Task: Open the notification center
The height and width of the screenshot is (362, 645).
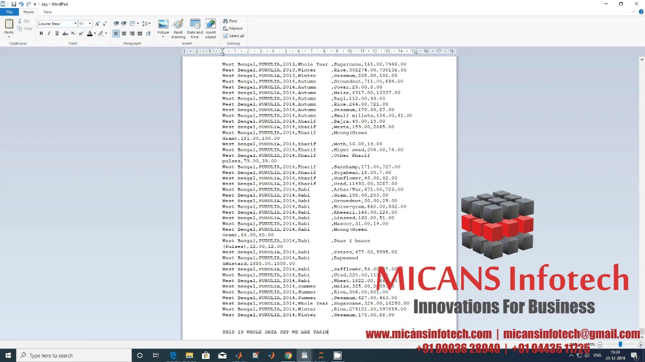Action: pyautogui.click(x=636, y=355)
